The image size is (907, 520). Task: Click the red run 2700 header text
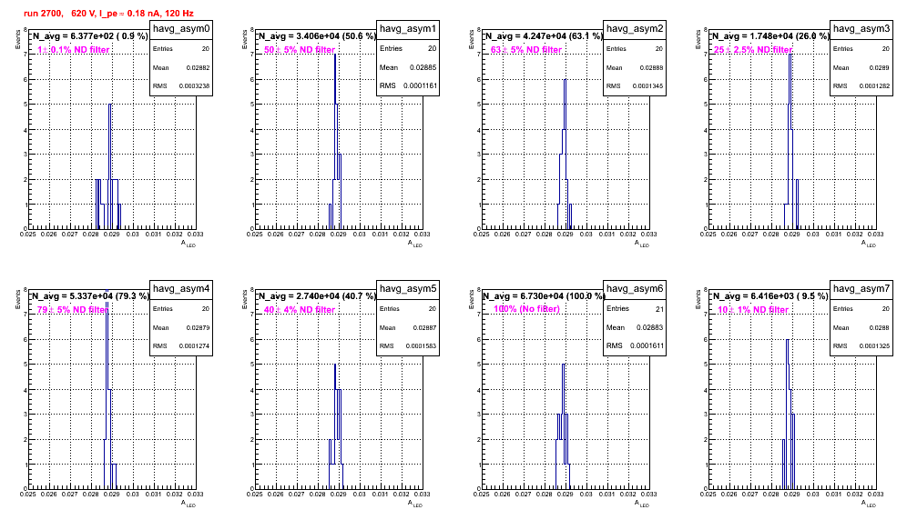(108, 13)
